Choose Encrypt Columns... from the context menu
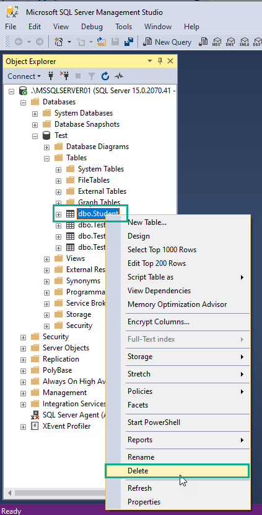 178,322
